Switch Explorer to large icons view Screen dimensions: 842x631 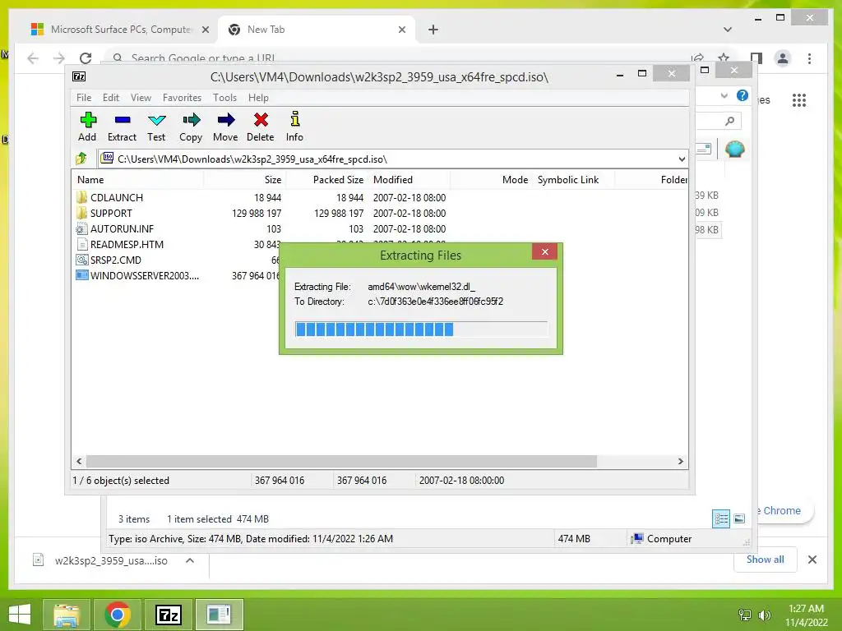(739, 518)
